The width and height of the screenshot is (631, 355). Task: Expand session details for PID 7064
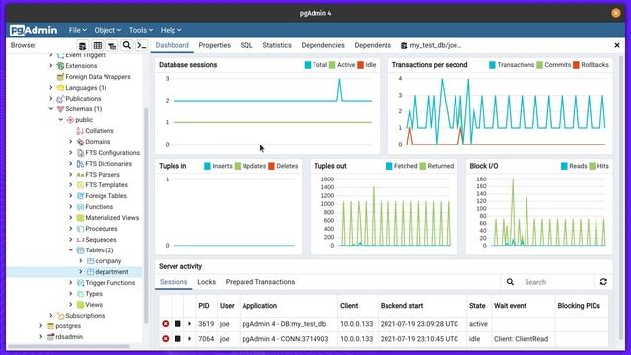190,339
